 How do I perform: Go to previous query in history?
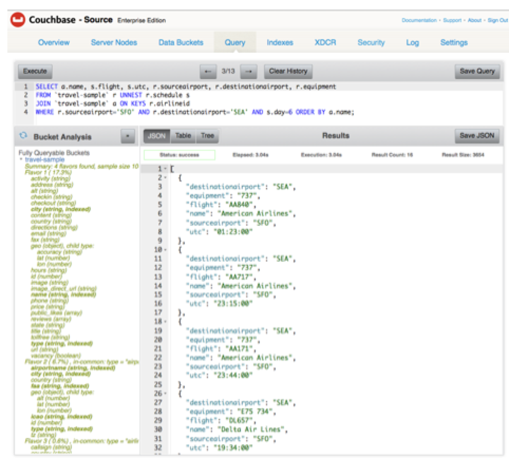[x=208, y=71]
